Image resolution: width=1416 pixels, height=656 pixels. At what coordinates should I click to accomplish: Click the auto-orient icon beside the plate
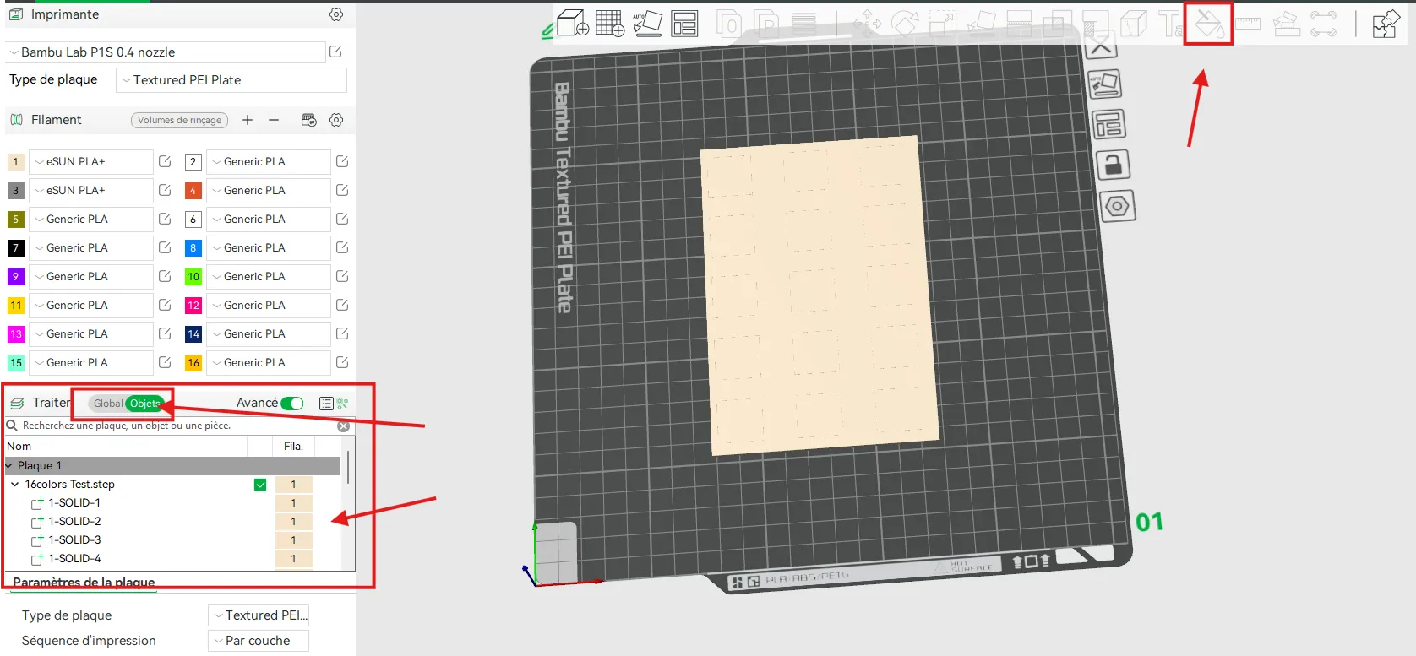1105,84
